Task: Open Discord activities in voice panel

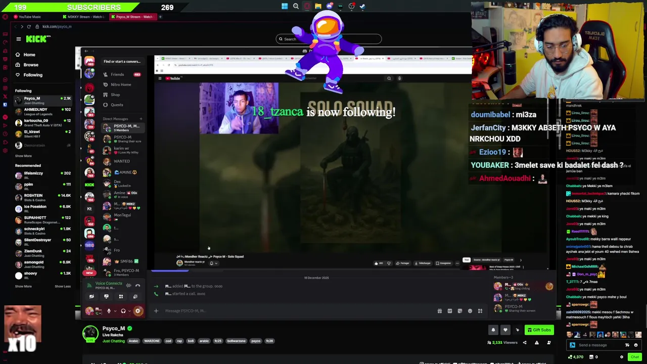Action: click(121, 297)
